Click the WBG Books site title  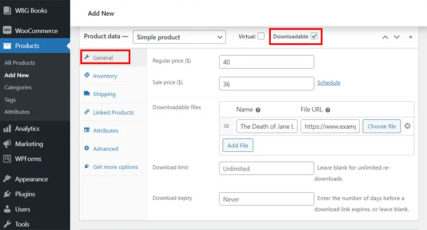coord(31,10)
